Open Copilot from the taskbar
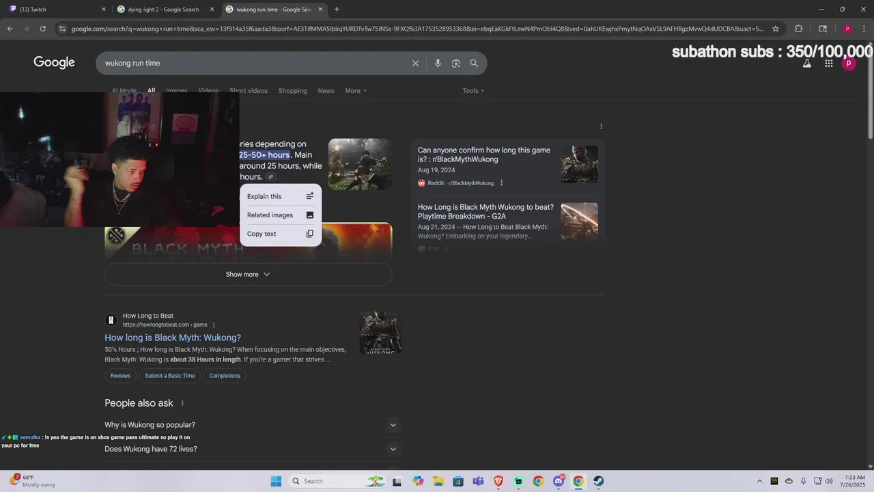 point(419,481)
